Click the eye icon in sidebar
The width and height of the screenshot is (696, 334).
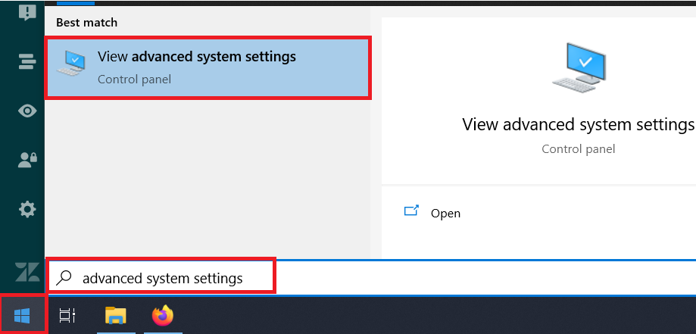(x=27, y=111)
